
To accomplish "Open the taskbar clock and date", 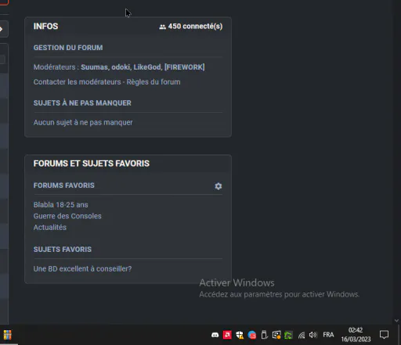I will pos(356,335).
